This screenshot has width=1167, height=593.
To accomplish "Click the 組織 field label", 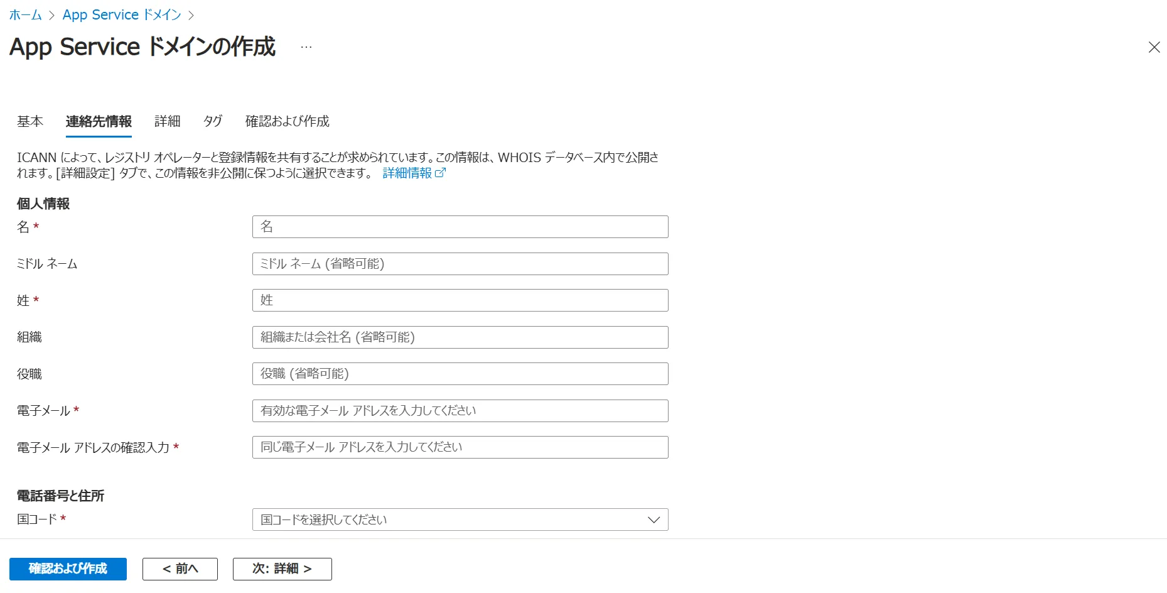I will (30, 337).
